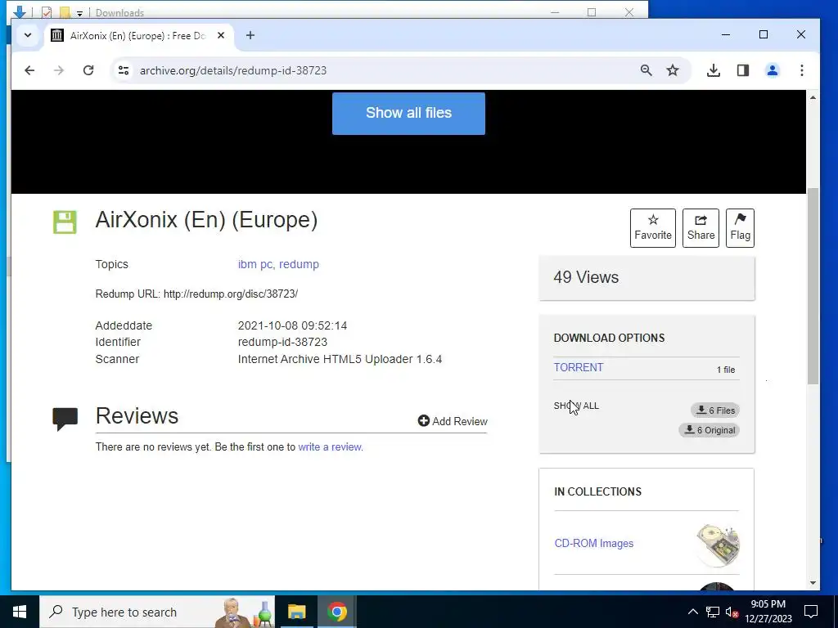The width and height of the screenshot is (838, 628).
Task: Open the Chrome profile avatar
Action: pos(773,70)
